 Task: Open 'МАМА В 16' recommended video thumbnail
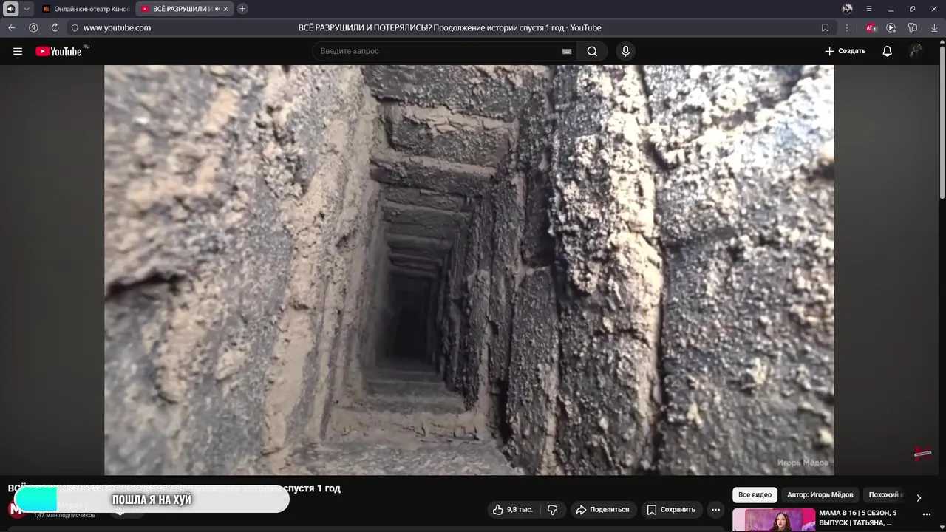coord(774,520)
